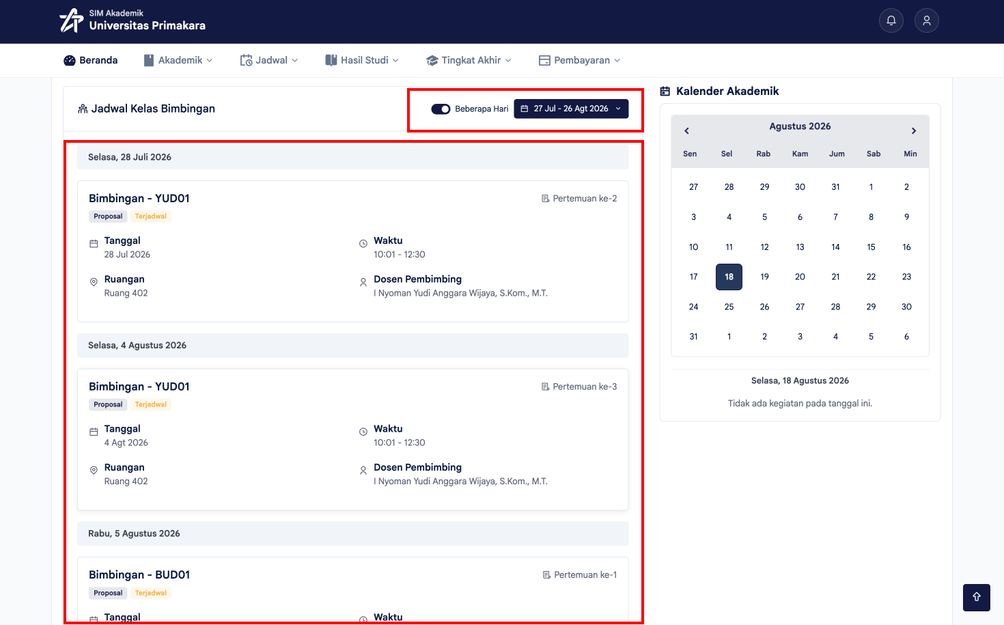The height and width of the screenshot is (625, 1004).
Task: Click the Selasa, 28 Juli 2026 header
Action: coord(353,157)
